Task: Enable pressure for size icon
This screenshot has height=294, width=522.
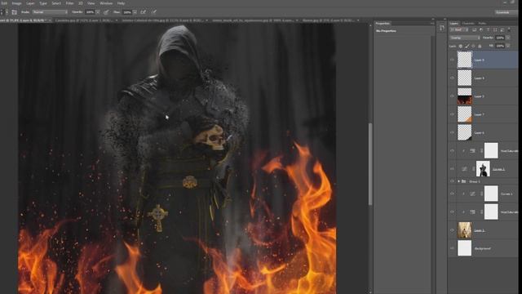Action: coord(154,12)
